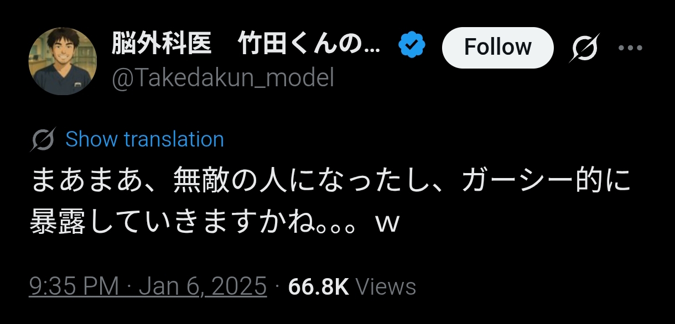
Task: Click the 9:35 PM time text
Action: tap(74, 287)
